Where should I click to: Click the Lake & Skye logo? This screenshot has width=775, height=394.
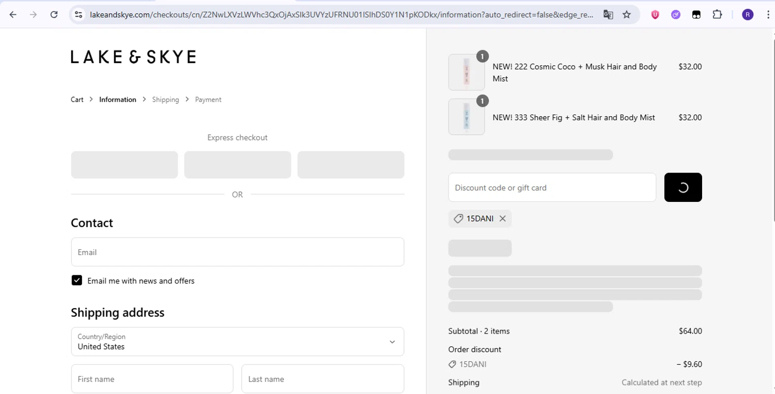coord(133,57)
